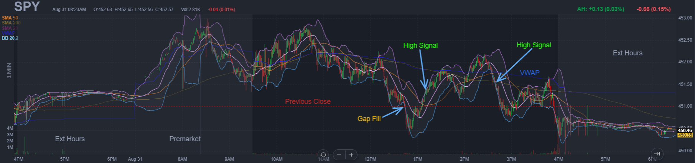Click the 450.46 last price tag
The image size is (695, 163).
(x=685, y=131)
